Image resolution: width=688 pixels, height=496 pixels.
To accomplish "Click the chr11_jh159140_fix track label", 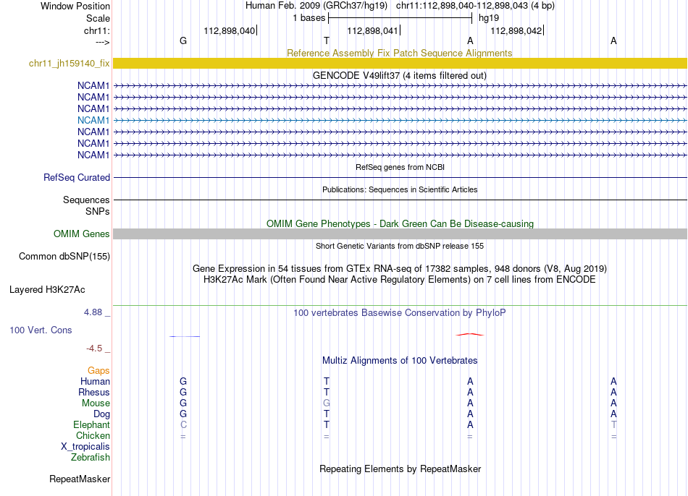I will point(69,63).
